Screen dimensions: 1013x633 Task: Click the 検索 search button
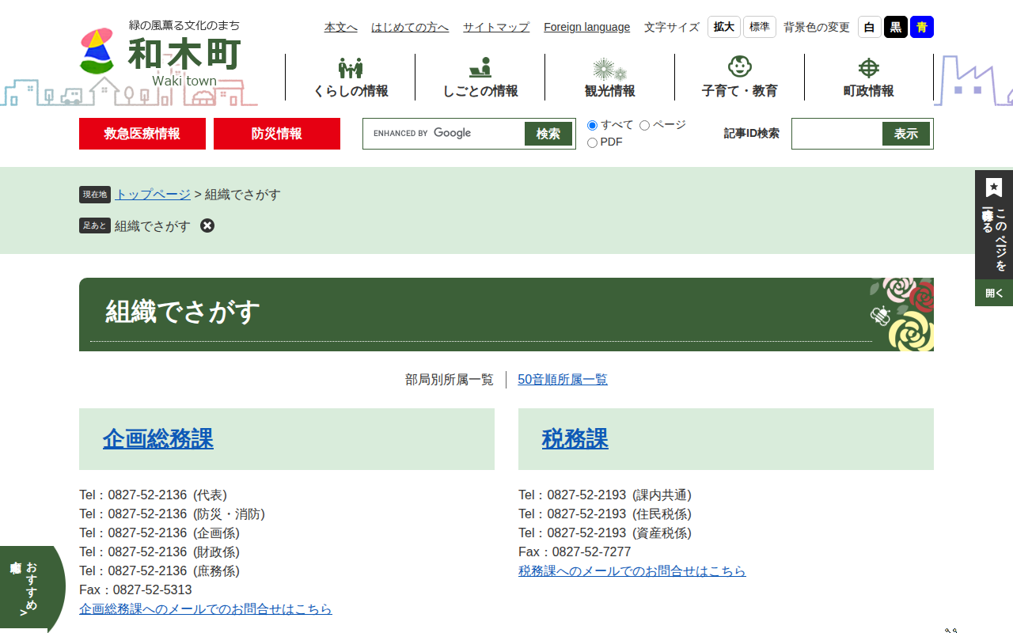(548, 134)
